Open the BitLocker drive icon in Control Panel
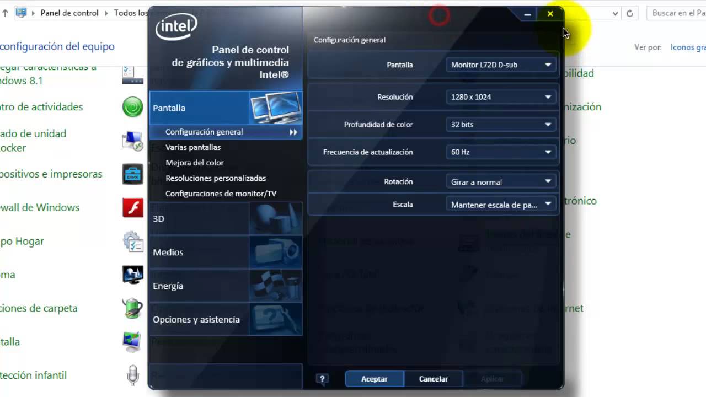The image size is (706, 397). point(132,141)
